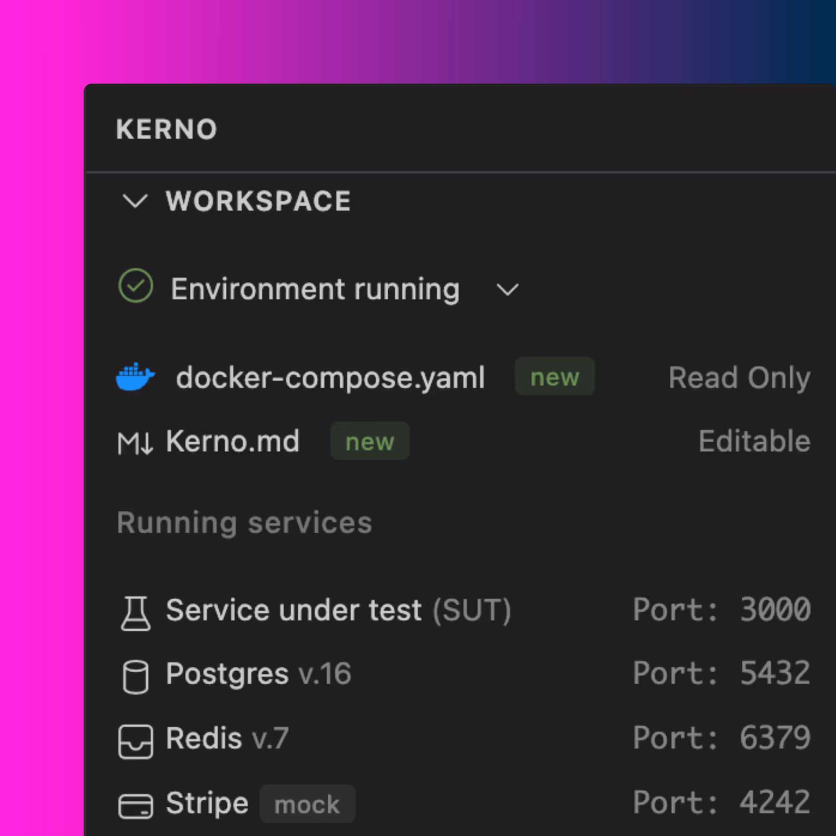Click the Read Only label
This screenshot has height=836, width=836.
click(x=739, y=378)
